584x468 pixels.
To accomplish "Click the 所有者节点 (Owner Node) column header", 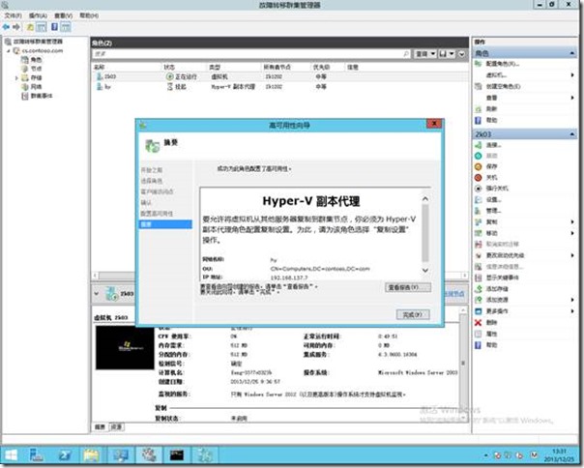I will click(277, 68).
